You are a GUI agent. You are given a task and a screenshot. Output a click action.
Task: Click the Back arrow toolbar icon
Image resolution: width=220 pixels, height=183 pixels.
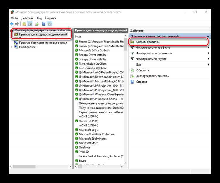tap(12, 24)
